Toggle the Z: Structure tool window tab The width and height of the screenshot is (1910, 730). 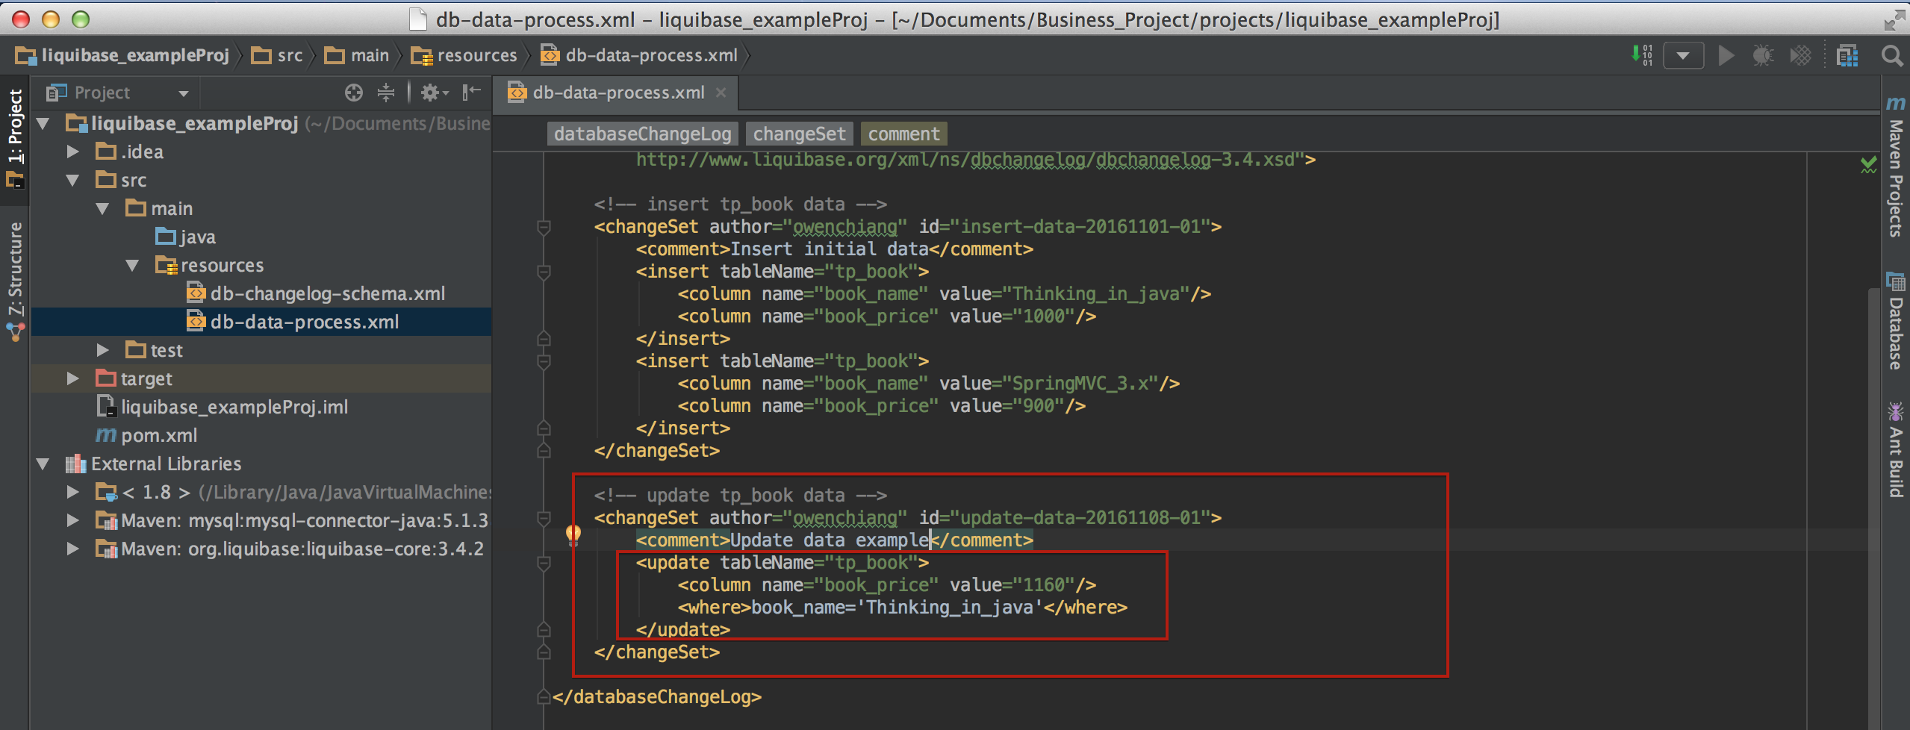point(15,280)
